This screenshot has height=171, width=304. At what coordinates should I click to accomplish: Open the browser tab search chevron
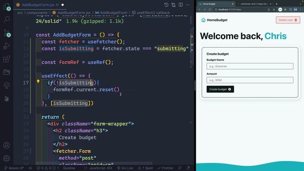(x=301, y=4)
